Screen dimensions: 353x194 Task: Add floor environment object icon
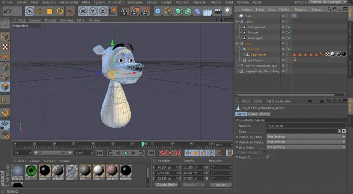[x=208, y=11]
